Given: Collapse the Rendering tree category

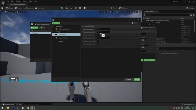Looking at the screenshot, I should (x=53, y=26).
